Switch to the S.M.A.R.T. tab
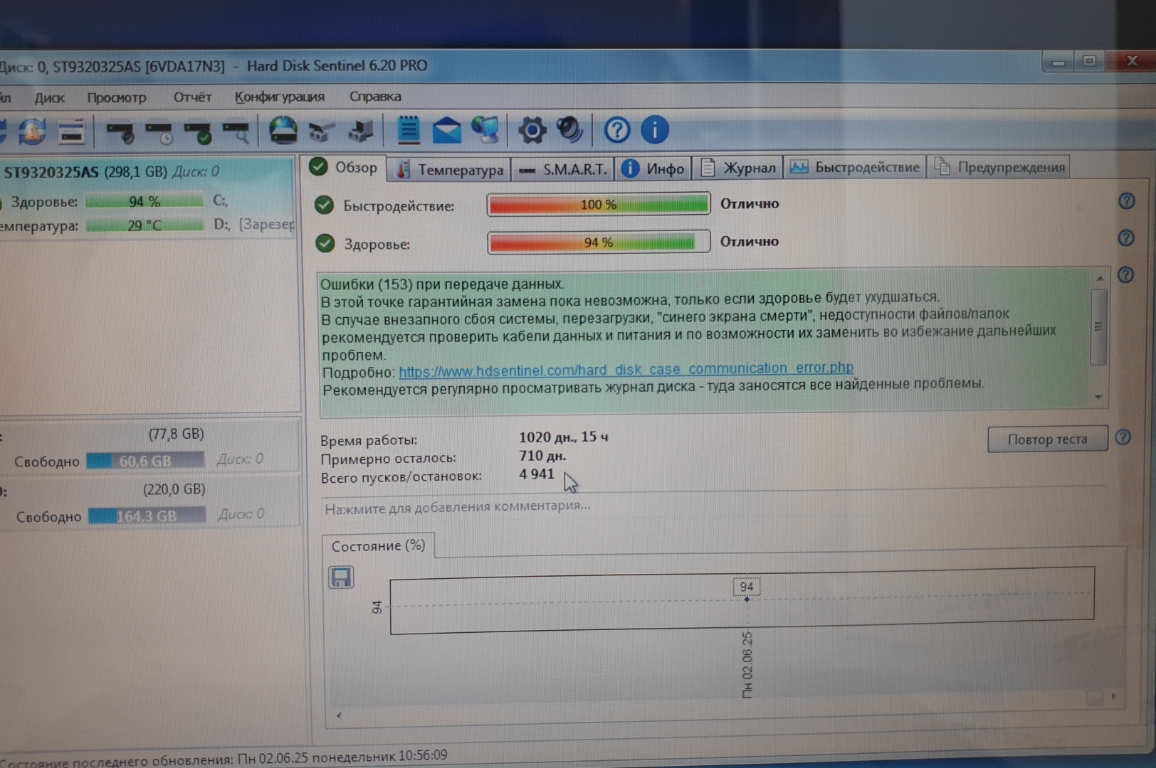 pyautogui.click(x=564, y=169)
